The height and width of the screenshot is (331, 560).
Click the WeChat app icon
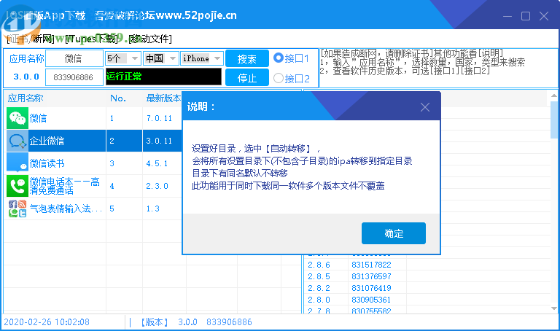17,119
